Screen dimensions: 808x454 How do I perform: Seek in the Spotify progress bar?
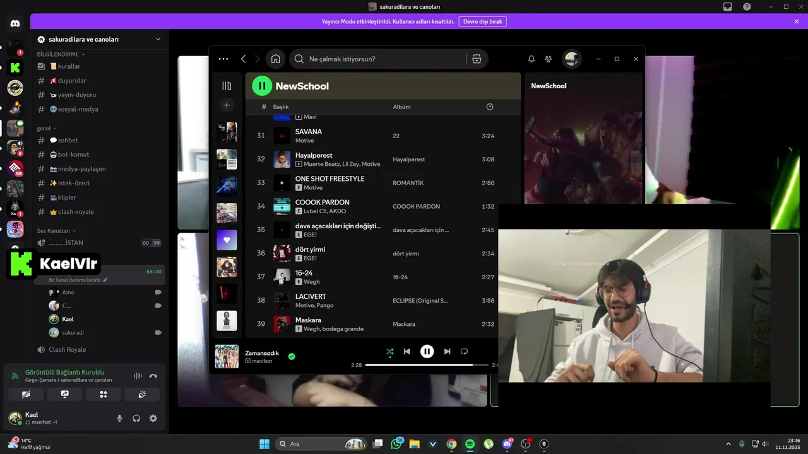point(427,365)
